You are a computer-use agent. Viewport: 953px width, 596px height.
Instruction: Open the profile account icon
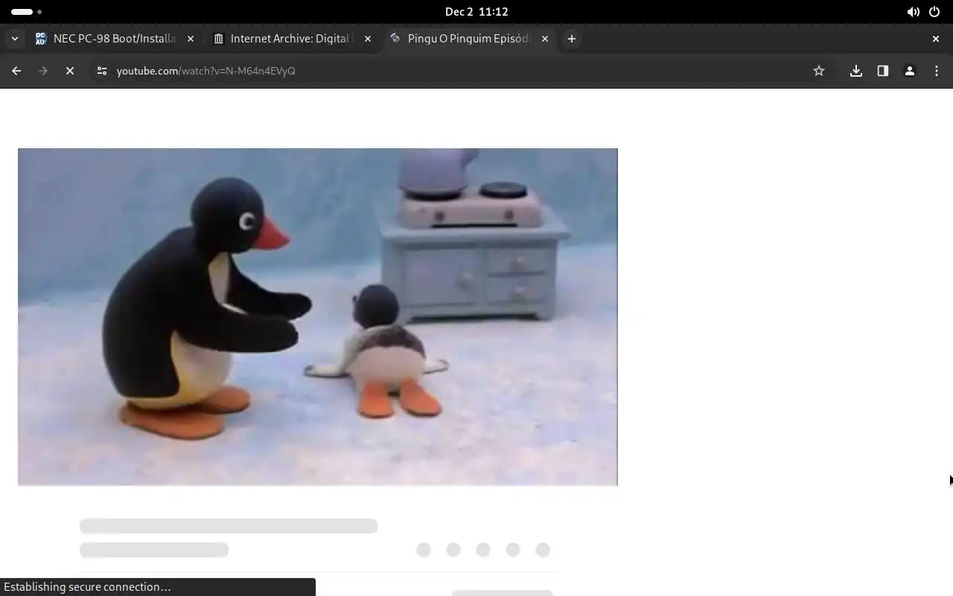click(910, 71)
